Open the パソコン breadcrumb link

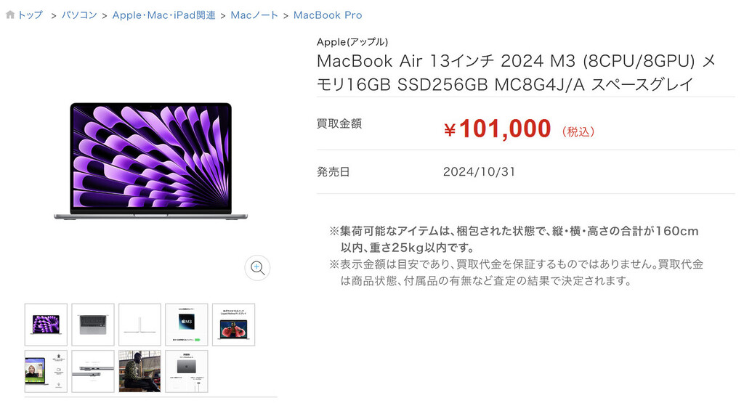click(79, 15)
